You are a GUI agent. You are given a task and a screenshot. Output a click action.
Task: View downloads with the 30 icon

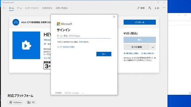[157, 8]
